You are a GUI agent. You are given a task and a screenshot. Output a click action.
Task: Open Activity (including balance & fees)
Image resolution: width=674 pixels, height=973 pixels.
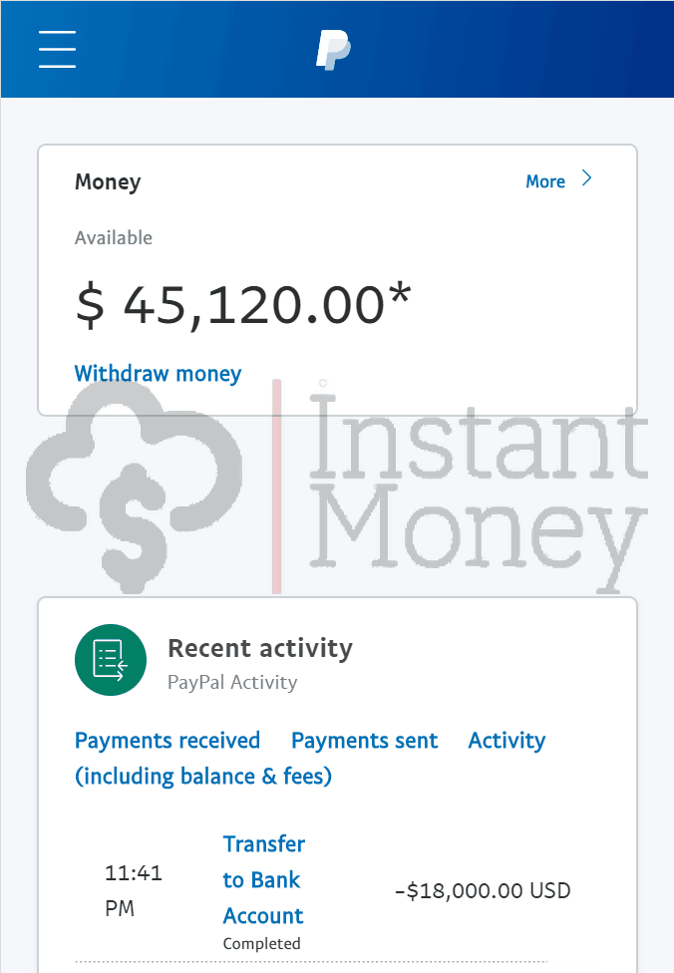[507, 741]
